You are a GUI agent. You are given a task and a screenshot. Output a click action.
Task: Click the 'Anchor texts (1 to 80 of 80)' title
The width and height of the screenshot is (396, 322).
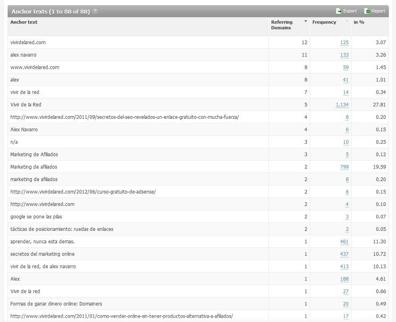click(x=51, y=12)
